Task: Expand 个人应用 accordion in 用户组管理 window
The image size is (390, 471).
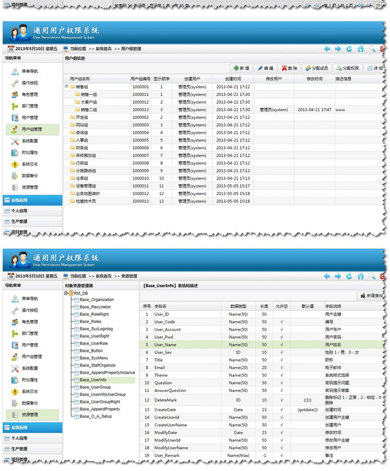Action: [x=32, y=211]
